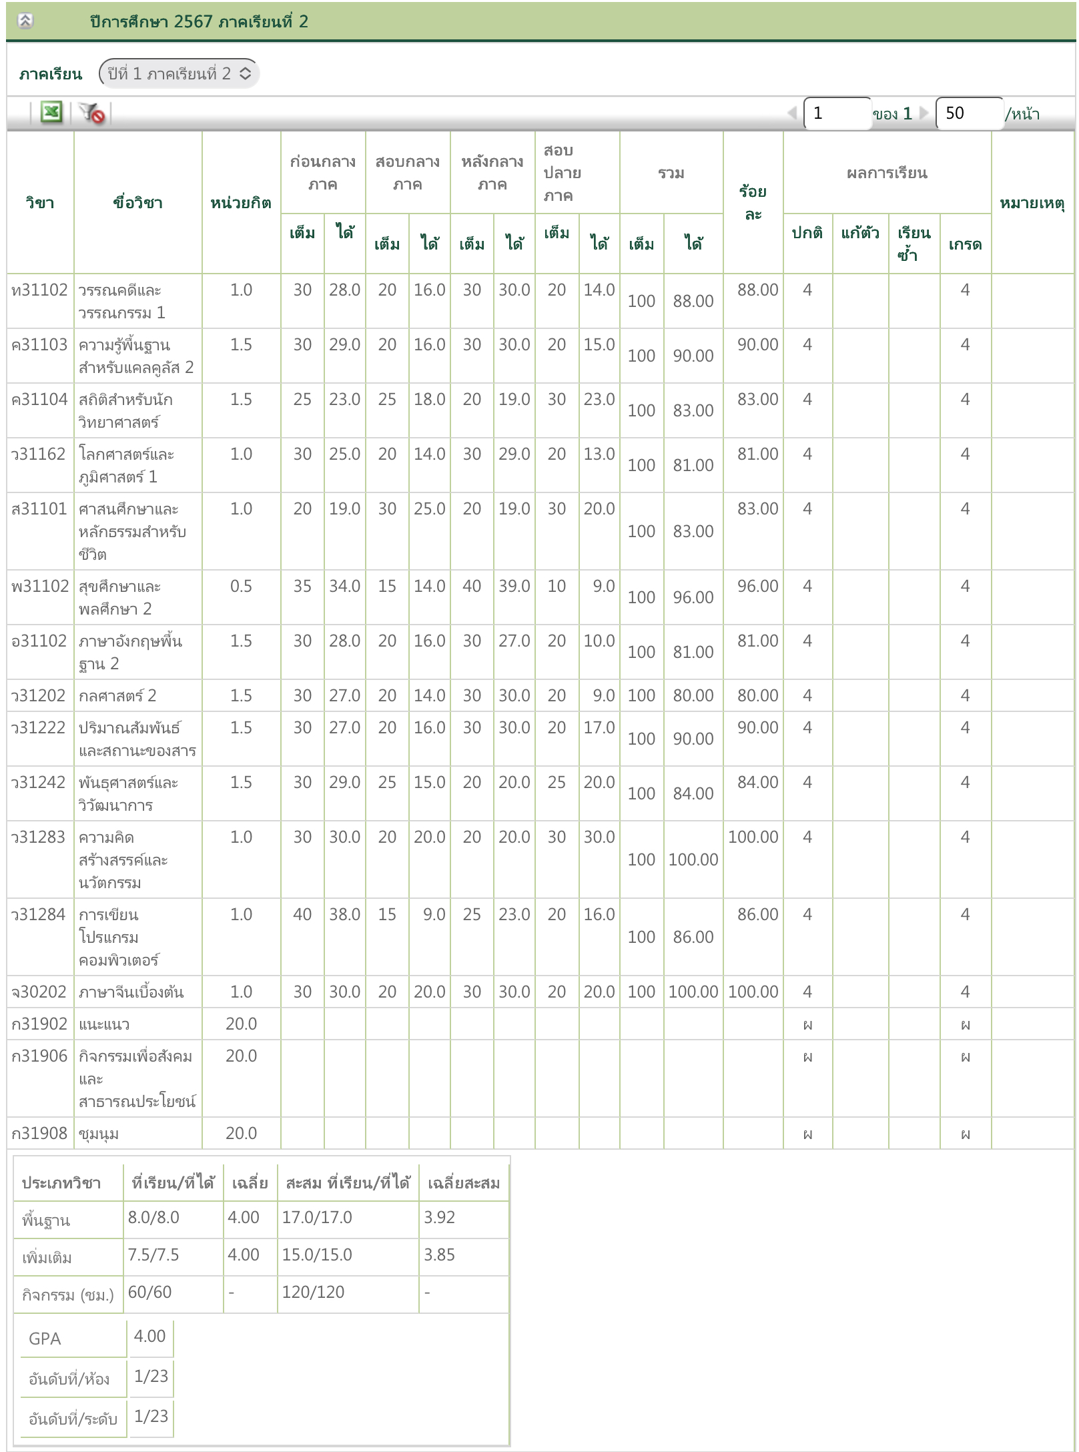Viewport: 1079px width, 1452px height.
Task: Select subject code ว31283
Action: 38,837
